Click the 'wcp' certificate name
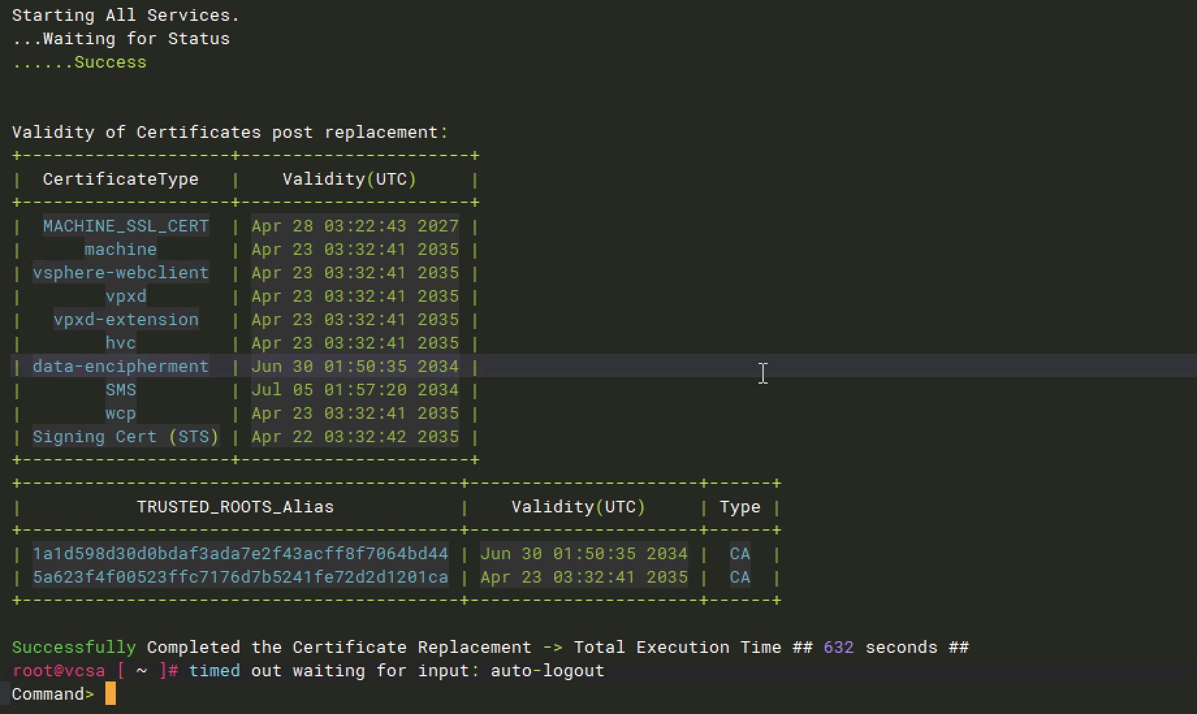Viewport: 1197px width, 714px height. tap(121, 413)
